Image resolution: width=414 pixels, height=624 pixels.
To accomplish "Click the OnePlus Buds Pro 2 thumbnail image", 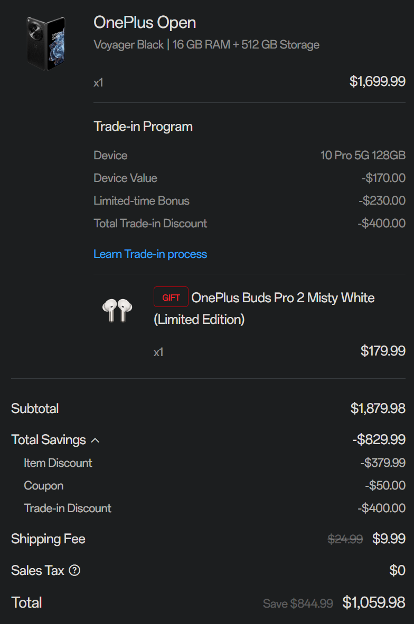I will (117, 310).
